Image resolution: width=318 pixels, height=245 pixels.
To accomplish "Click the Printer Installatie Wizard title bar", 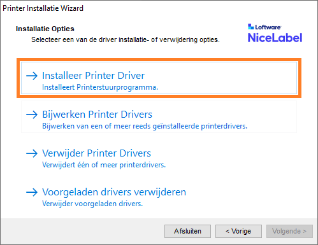I will (159, 8).
